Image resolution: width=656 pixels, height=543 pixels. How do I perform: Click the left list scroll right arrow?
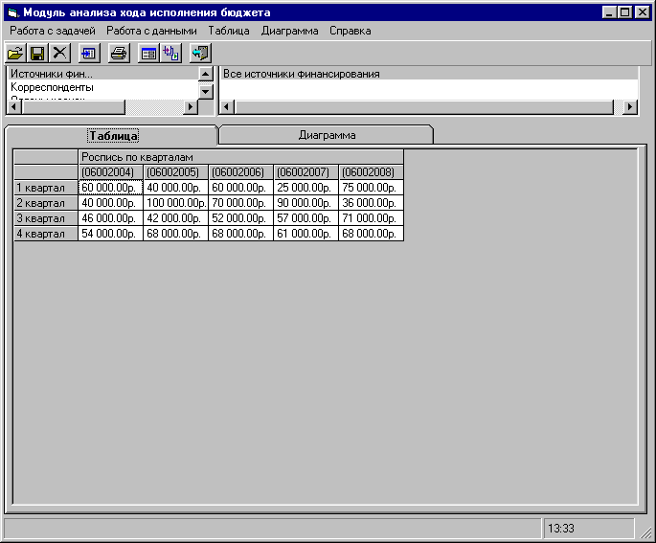(191, 106)
